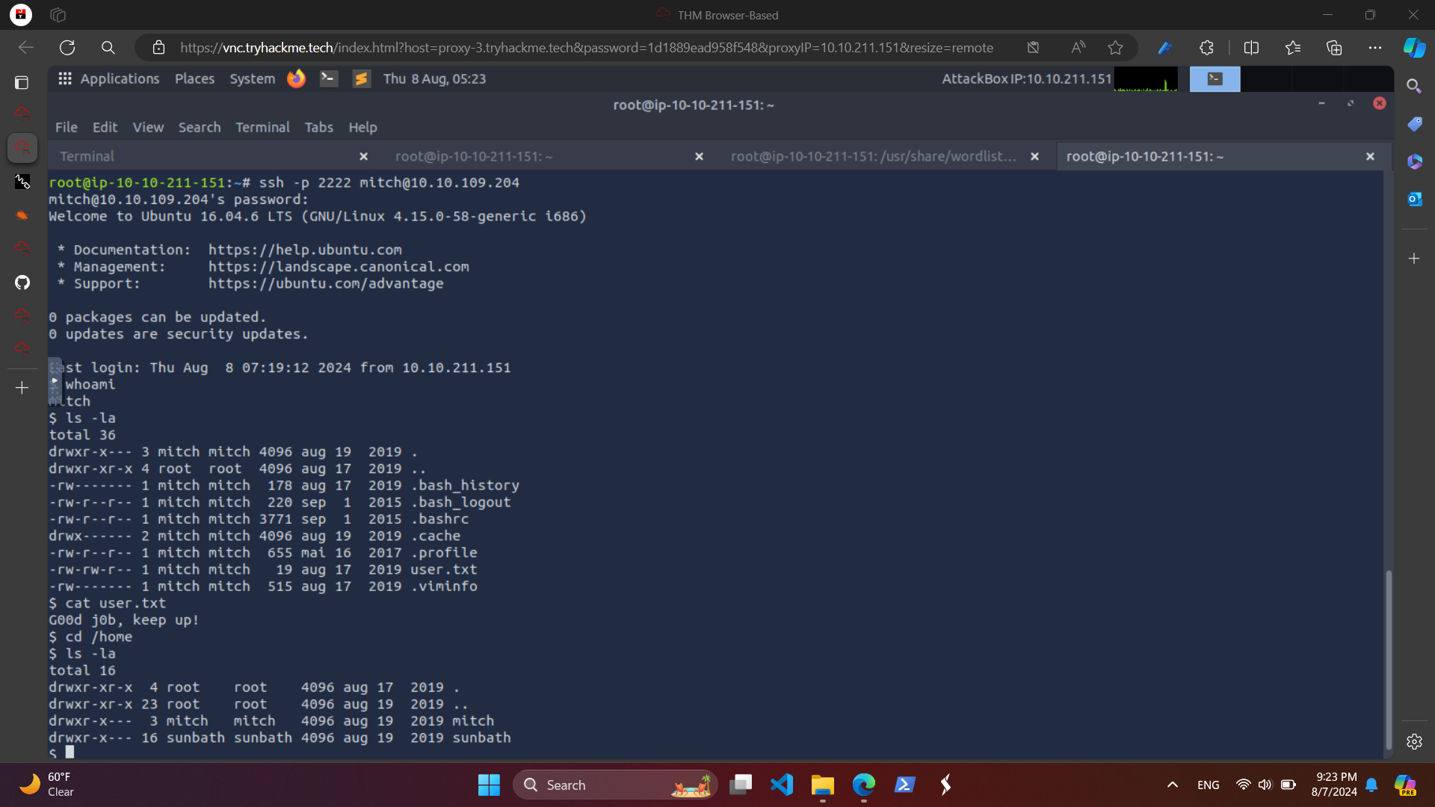Show hidden system tray icons chevron

(1172, 785)
